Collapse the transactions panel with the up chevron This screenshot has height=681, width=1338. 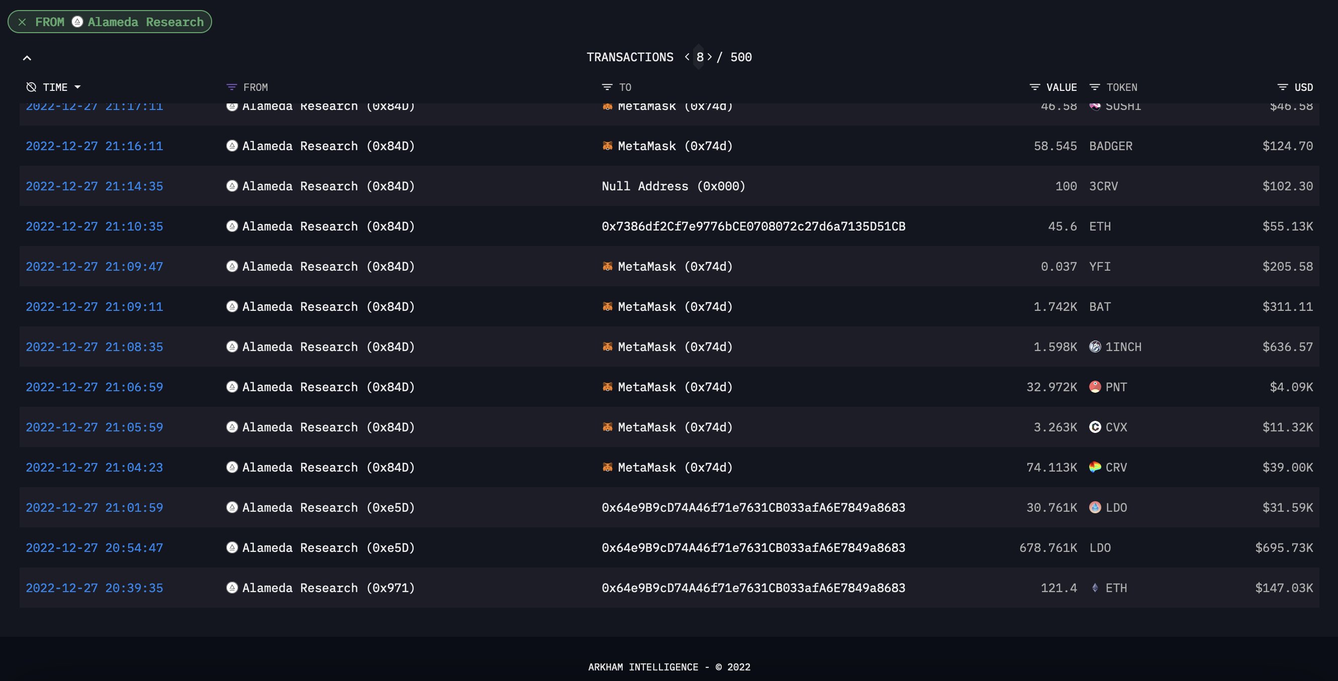[x=27, y=58]
